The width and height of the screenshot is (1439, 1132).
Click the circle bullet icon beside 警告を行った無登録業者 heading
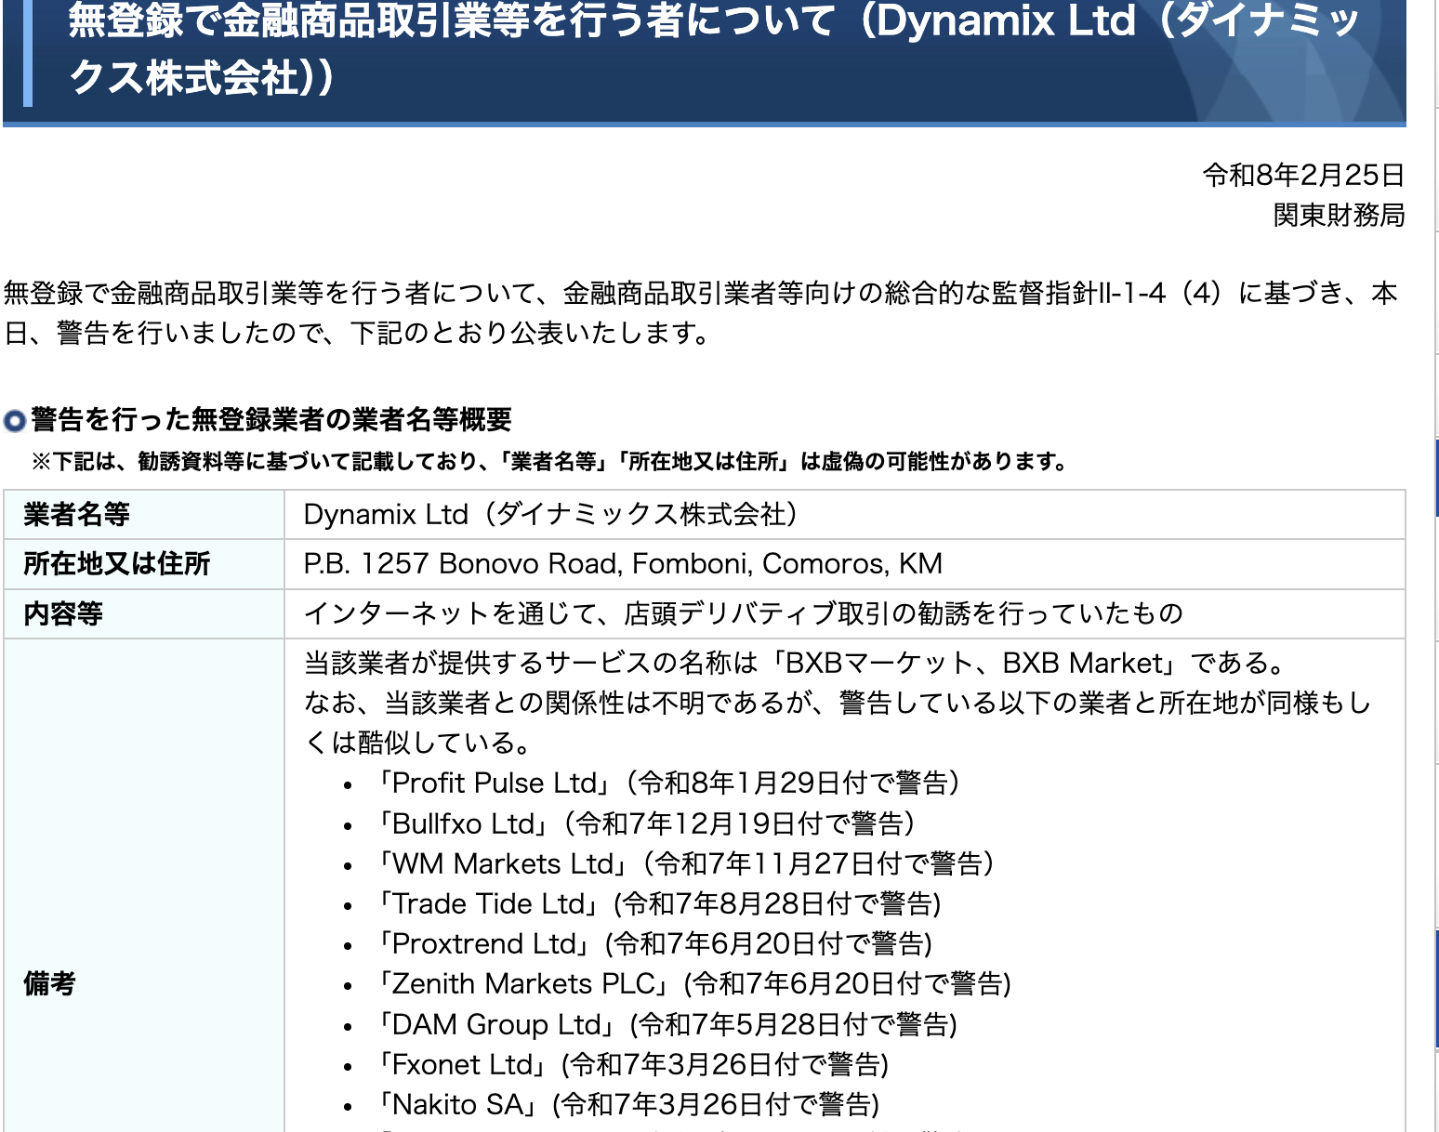click(15, 421)
